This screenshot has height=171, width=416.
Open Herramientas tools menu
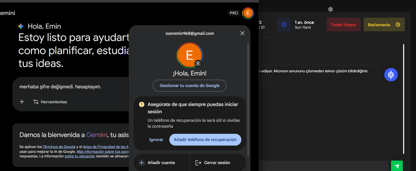(x=50, y=102)
